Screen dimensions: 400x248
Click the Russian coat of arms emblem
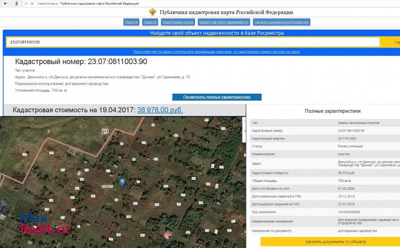[152, 12]
